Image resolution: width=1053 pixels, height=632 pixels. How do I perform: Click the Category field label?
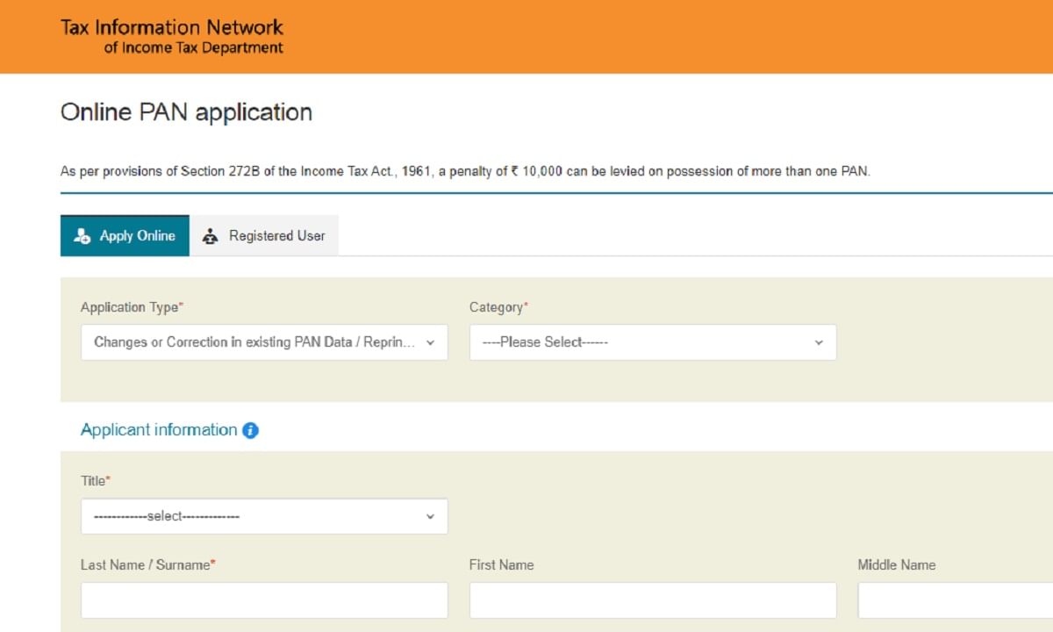point(498,307)
